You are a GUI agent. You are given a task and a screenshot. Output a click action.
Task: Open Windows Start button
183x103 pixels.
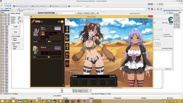(x=2, y=101)
